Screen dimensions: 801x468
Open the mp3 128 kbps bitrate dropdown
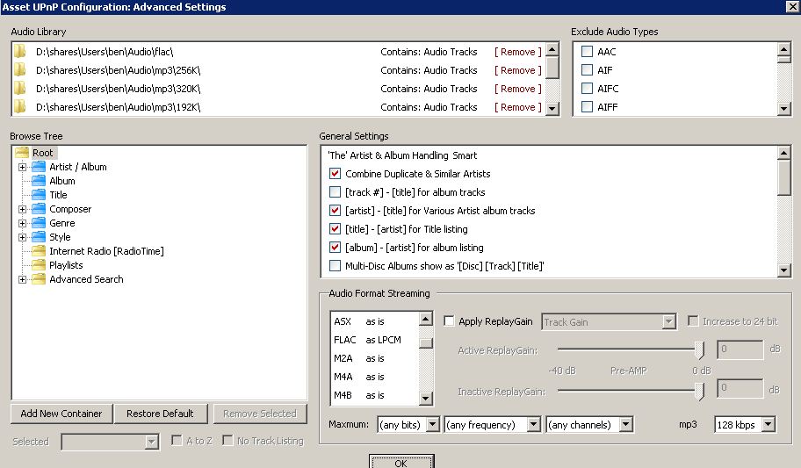769,425
